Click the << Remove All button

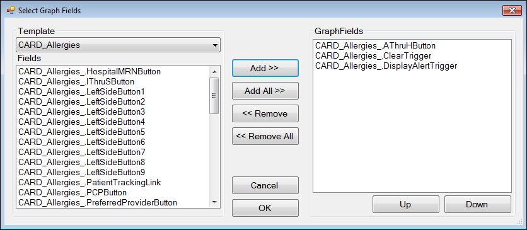(x=265, y=136)
